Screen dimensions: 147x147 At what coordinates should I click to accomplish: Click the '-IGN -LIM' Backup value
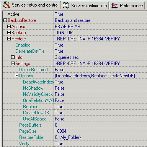click(x=65, y=33)
